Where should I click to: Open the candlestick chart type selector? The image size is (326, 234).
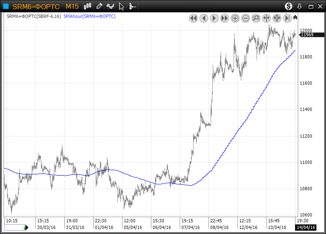tap(87, 6)
